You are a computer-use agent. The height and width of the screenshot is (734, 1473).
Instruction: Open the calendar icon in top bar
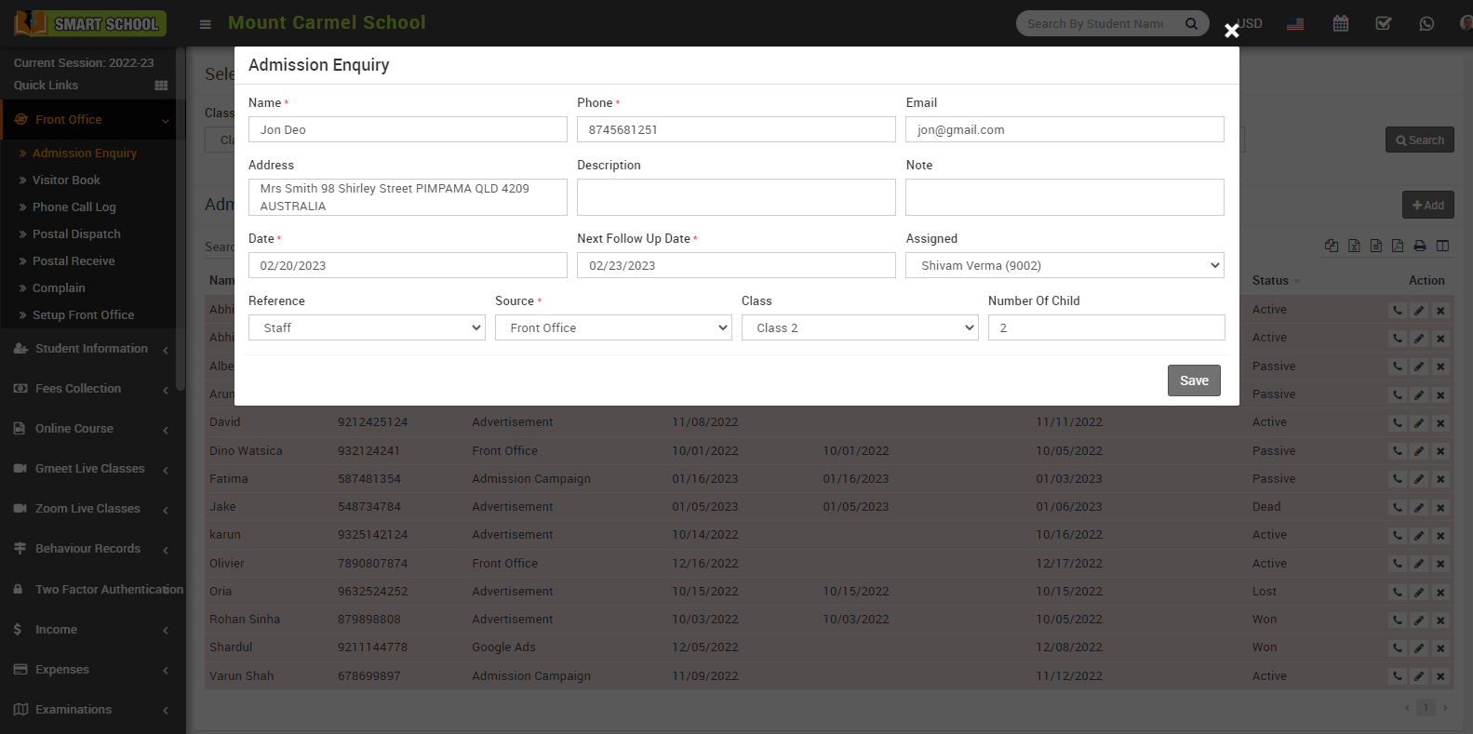point(1340,23)
